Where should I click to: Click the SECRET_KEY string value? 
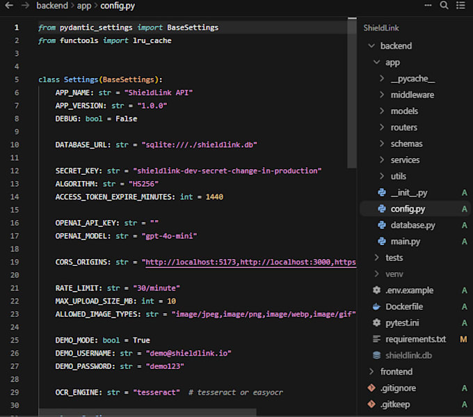click(227, 171)
